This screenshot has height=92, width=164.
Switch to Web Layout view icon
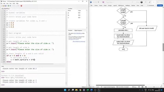(146, 87)
